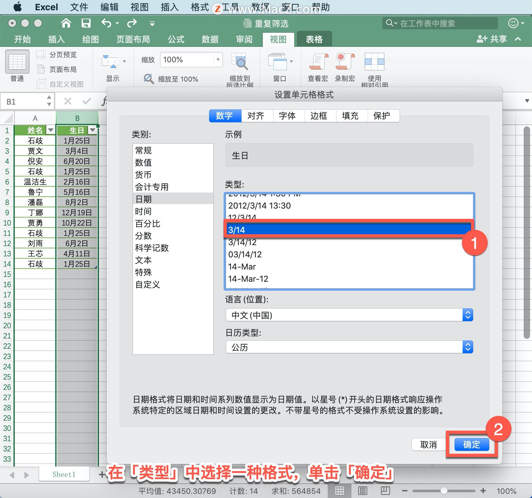Viewport: 532px width, 498px height.
Task: Expand the formula bar with arrow
Action: pos(527,101)
